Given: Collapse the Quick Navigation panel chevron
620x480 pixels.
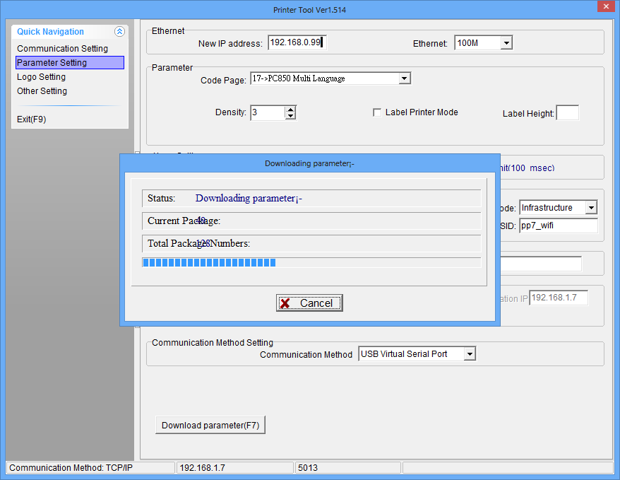Looking at the screenshot, I should click(x=119, y=32).
